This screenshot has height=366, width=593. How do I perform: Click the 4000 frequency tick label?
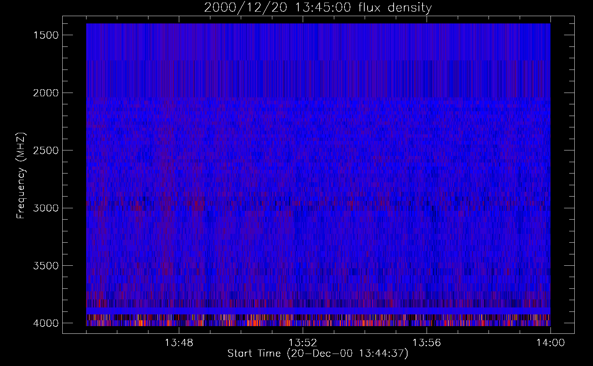coord(46,323)
